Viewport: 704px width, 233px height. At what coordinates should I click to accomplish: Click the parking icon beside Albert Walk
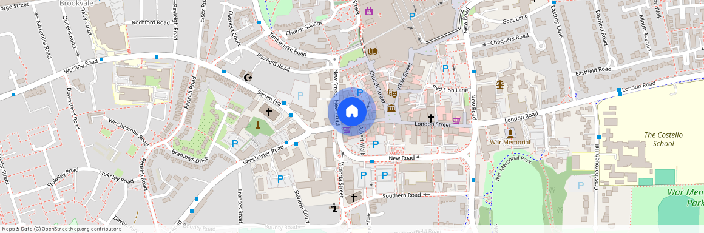tap(375, 144)
